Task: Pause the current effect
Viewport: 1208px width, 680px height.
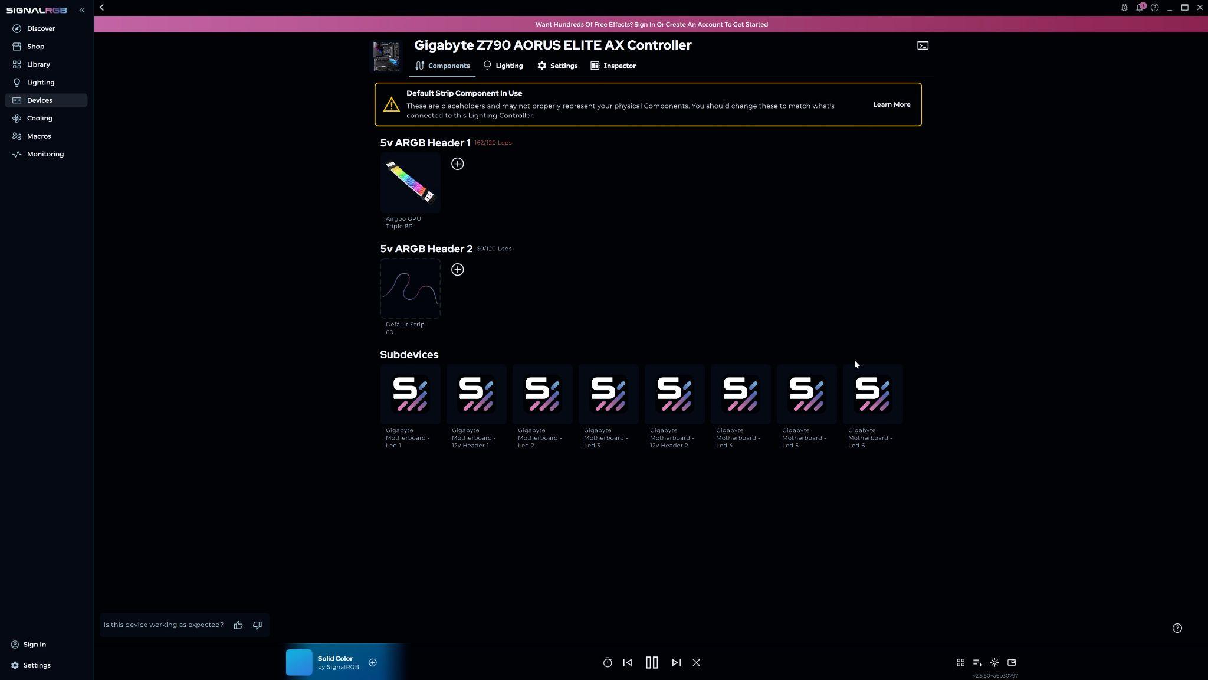Action: [x=652, y=663]
